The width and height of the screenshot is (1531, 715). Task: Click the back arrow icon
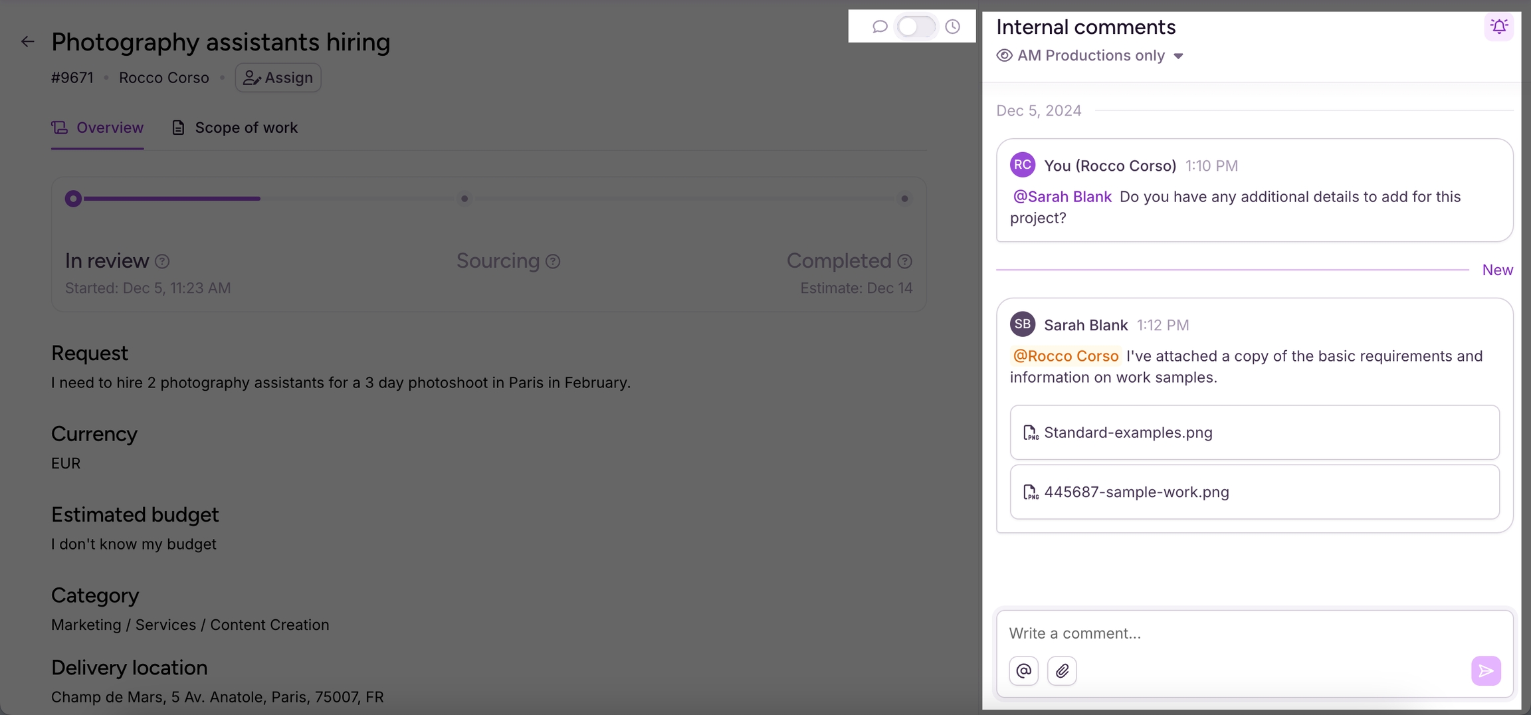(27, 42)
